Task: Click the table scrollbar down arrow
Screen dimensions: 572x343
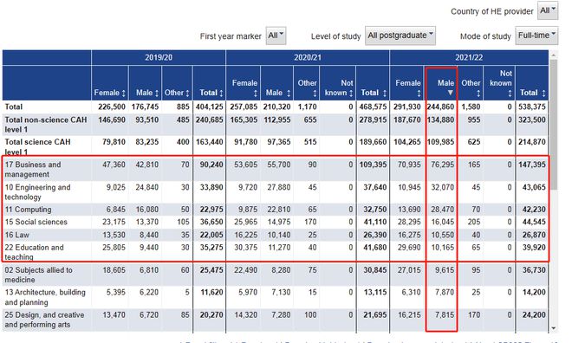Action: (x=554, y=328)
